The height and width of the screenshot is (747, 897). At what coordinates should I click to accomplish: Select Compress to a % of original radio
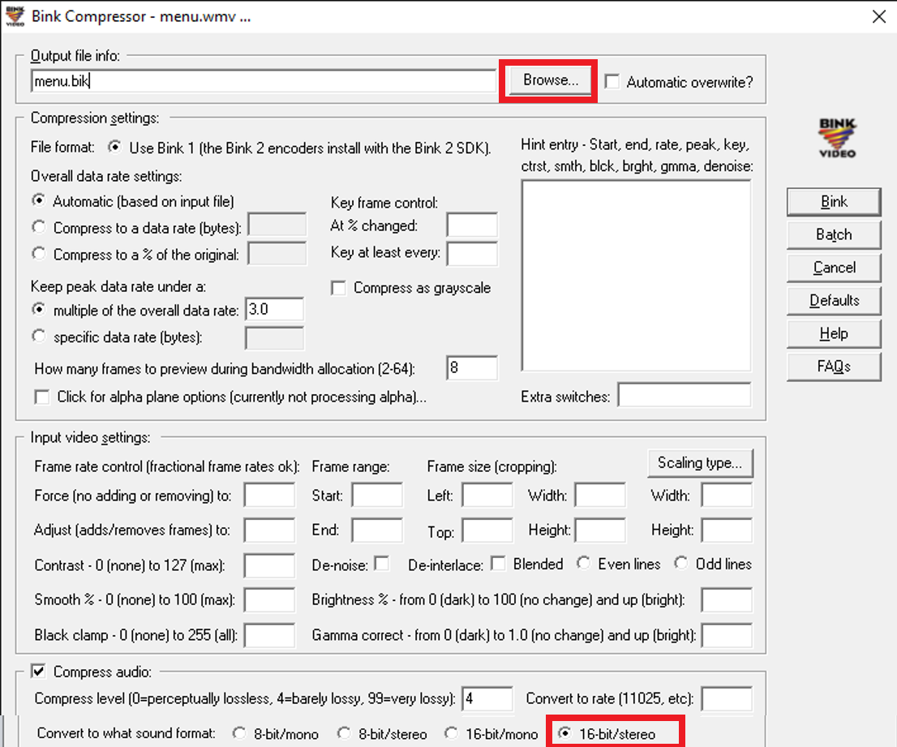pos(38,253)
